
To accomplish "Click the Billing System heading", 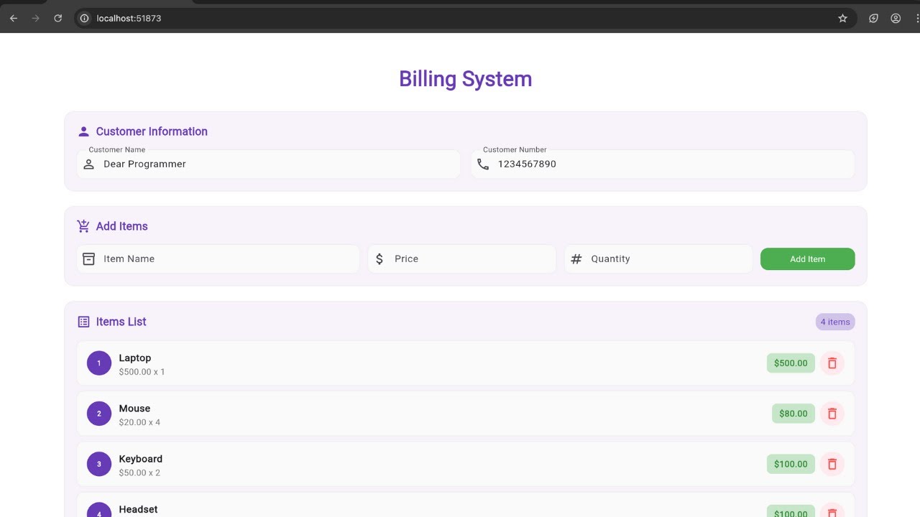I will pyautogui.click(x=466, y=78).
